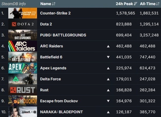This screenshot has height=117, width=161.
Task: Select the Rust game logo thumbnail
Action: 23,90
